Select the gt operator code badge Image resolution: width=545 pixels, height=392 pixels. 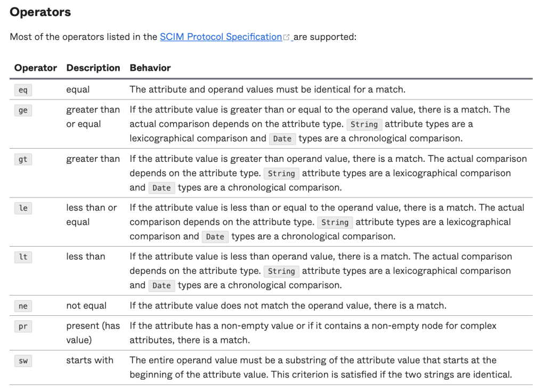[23, 159]
